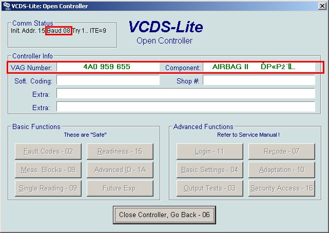Click the VCDS-Lite title bar app icon
Image resolution: width=329 pixels, height=233 pixels.
click(x=7, y=6)
